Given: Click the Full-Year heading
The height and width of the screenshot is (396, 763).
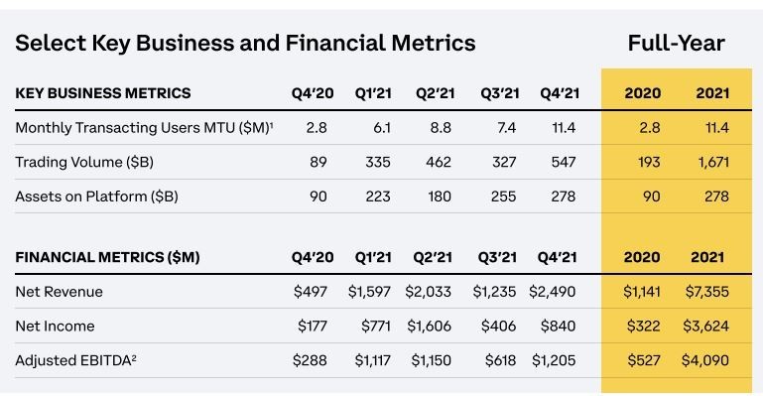Looking at the screenshot, I should (x=676, y=43).
